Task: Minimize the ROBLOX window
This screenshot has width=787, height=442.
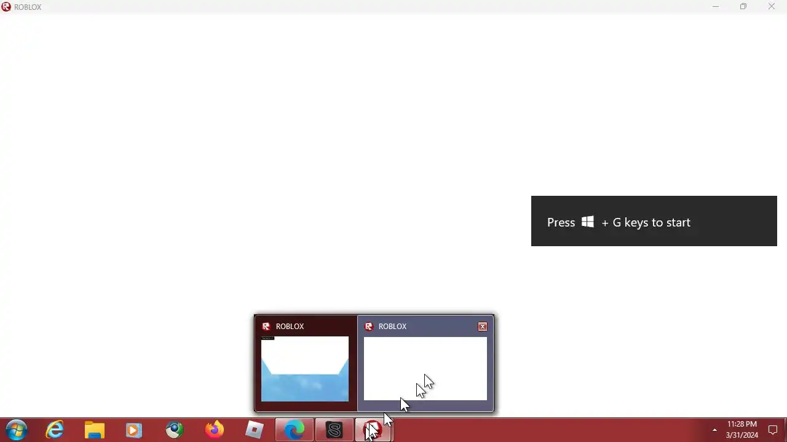Action: click(715, 7)
